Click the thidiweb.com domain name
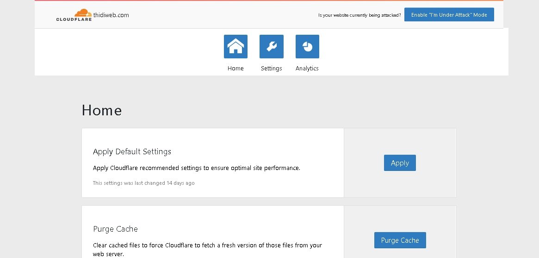 (111, 15)
